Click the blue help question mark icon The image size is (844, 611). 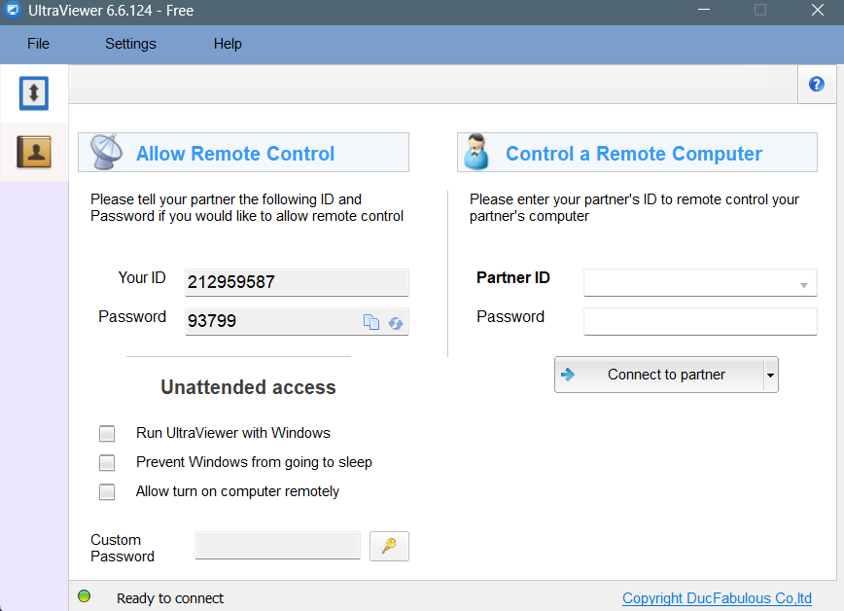(x=816, y=84)
